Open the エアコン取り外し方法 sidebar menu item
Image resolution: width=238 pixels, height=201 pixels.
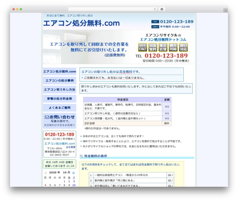coord(59,89)
